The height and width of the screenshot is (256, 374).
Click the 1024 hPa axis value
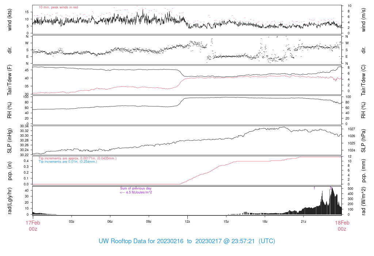point(351,150)
